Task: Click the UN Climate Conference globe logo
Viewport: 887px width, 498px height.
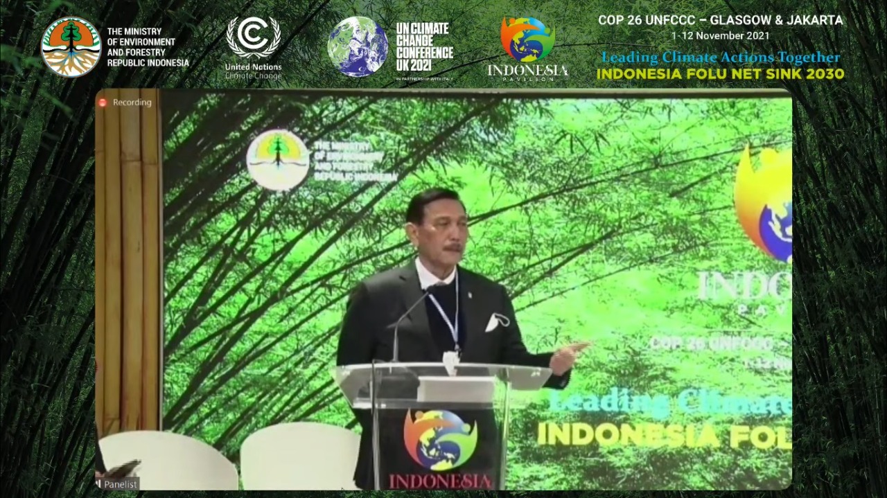Action: tap(357, 46)
